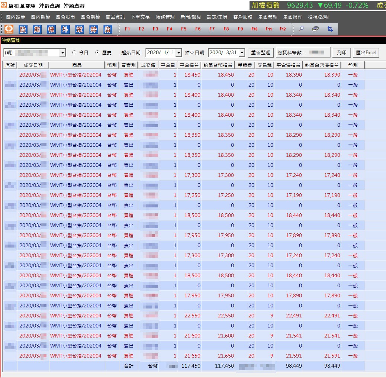Click the 指 index toolbar icon
The width and height of the screenshot is (386, 378).
click(107, 29)
